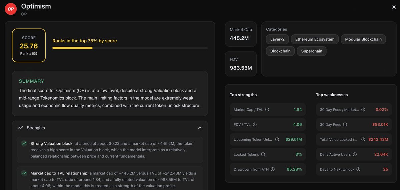Image resolution: width=400 pixels, height=190 pixels.
Task: Click the Top strengths heading
Action: [x=243, y=95]
